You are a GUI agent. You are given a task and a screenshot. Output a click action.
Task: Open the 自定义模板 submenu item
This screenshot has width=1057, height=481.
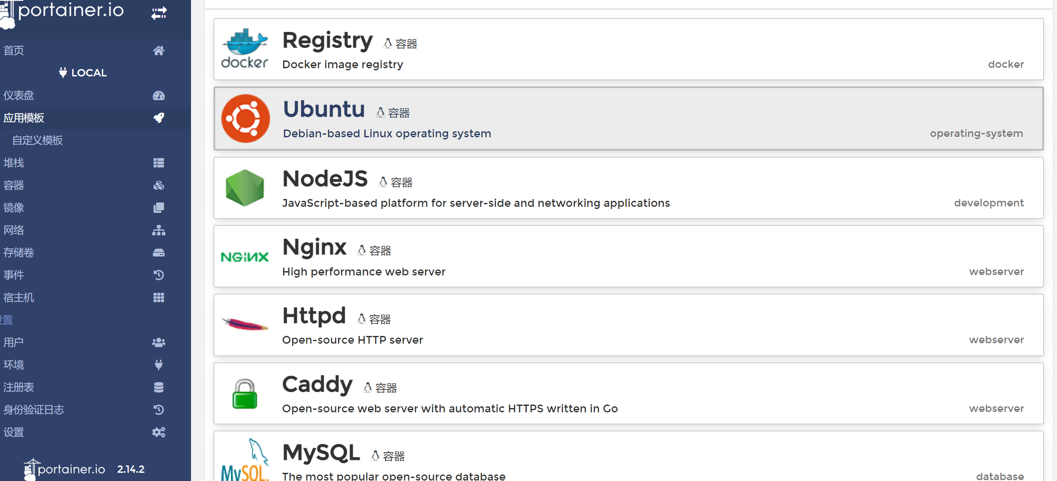38,140
